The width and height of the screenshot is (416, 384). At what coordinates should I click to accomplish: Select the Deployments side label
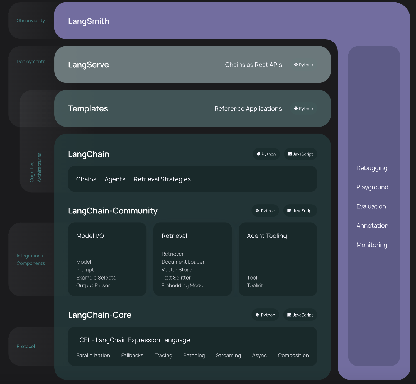pos(31,62)
